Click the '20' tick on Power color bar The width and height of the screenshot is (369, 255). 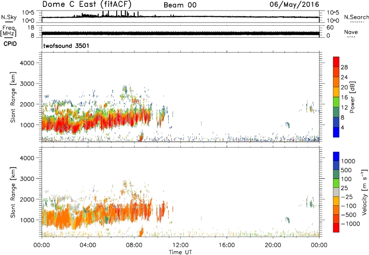click(x=344, y=87)
